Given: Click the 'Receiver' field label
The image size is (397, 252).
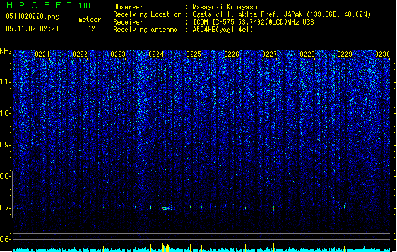Looking at the screenshot, I should 128,22.
